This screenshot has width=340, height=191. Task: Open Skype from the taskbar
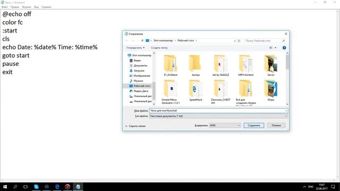point(36,187)
